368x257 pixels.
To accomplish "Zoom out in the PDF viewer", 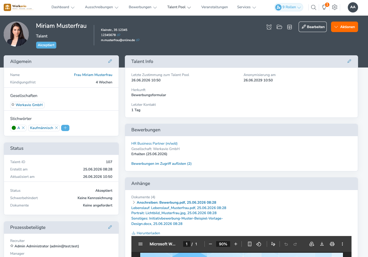I will (210, 244).
